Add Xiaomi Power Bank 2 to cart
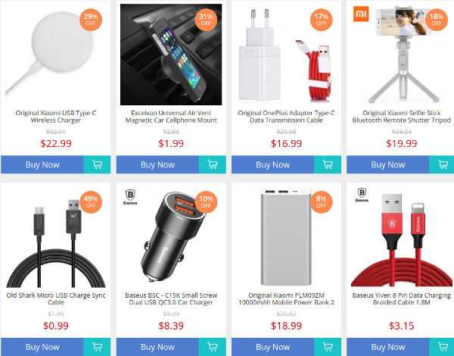454x356 pixels. pos(328,347)
